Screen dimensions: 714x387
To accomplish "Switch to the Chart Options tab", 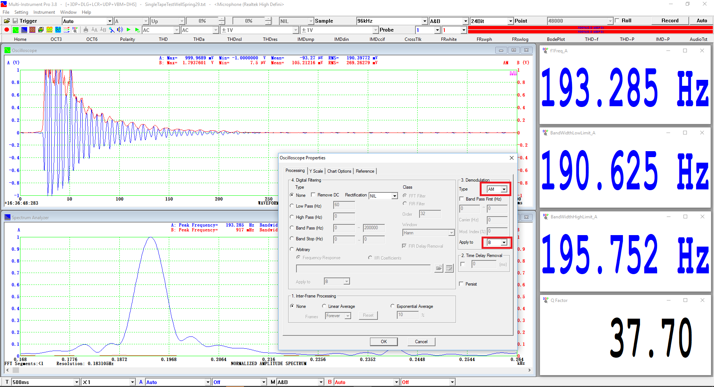I will click(x=339, y=171).
